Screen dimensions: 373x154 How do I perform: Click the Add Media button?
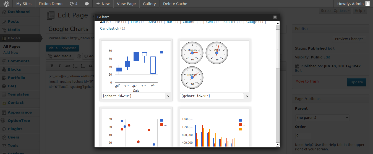point(60,56)
